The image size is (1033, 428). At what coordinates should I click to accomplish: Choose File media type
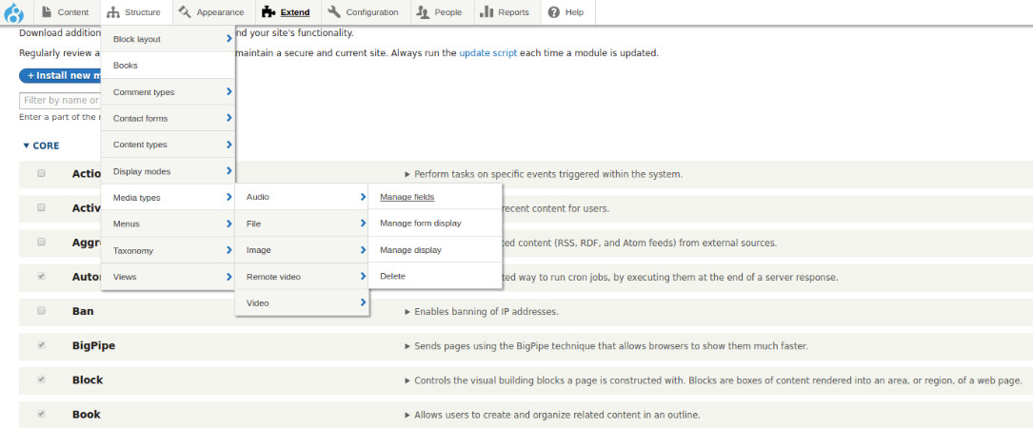tap(302, 224)
